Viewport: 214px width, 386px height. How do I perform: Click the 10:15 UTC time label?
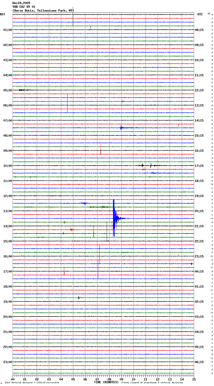click(x=199, y=60)
